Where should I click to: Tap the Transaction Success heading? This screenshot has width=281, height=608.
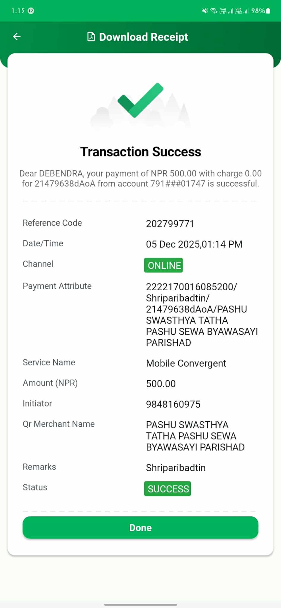(140, 152)
